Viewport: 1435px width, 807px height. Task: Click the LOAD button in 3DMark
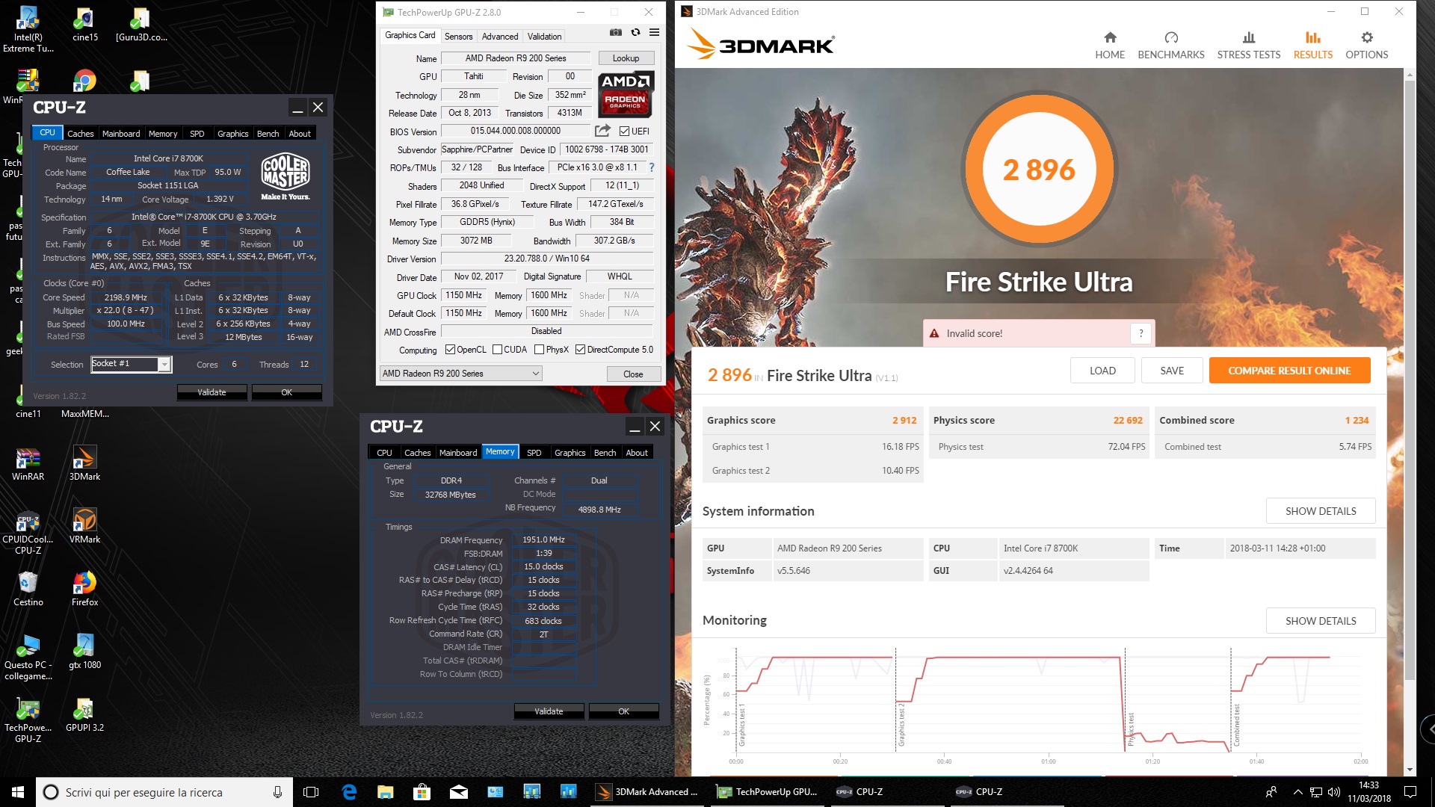click(x=1102, y=371)
